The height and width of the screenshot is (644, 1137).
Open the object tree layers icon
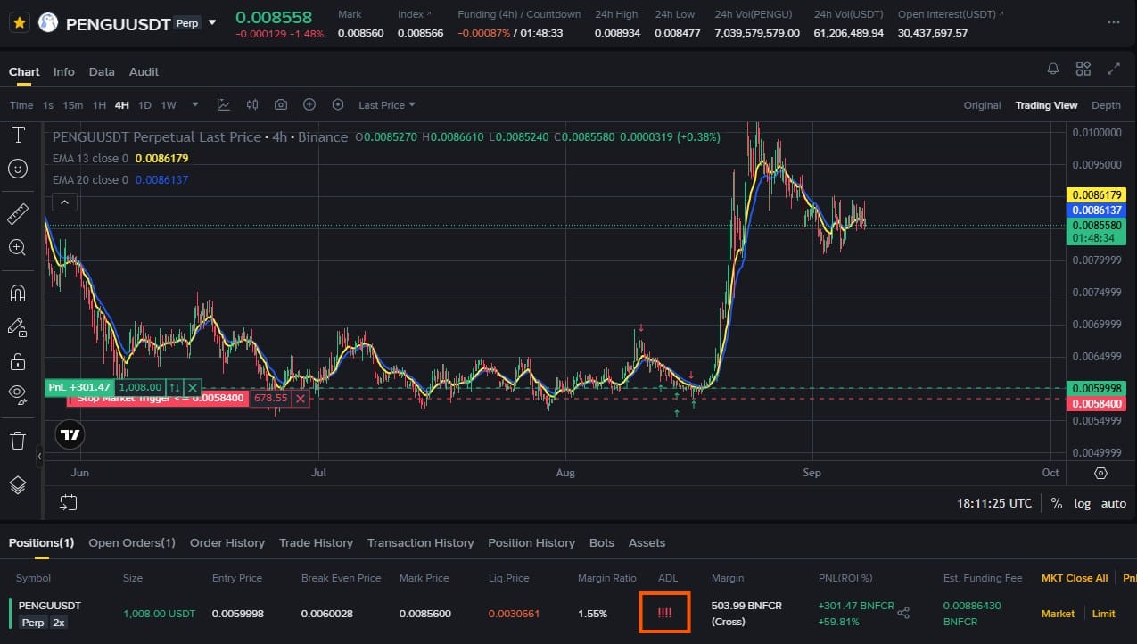click(17, 486)
